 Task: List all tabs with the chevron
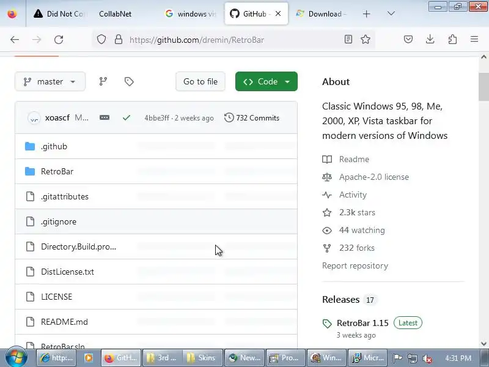click(391, 13)
